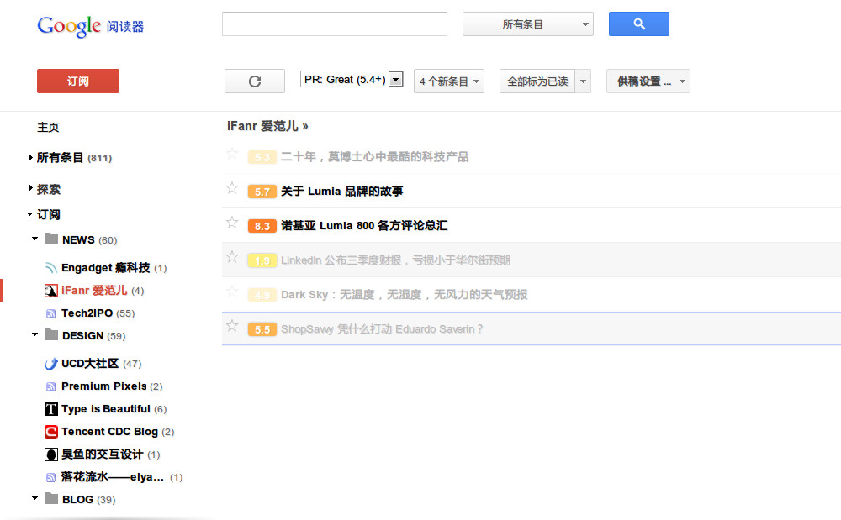Click the 落花流水 elya RSS icon
Viewport: 841px width, 520px height.
point(51,478)
